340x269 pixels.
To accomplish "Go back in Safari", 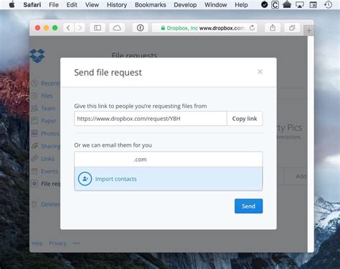I will [x=68, y=28].
